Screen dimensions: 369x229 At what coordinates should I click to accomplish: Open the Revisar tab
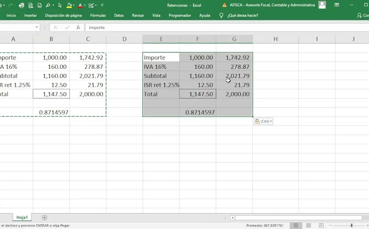point(138,16)
